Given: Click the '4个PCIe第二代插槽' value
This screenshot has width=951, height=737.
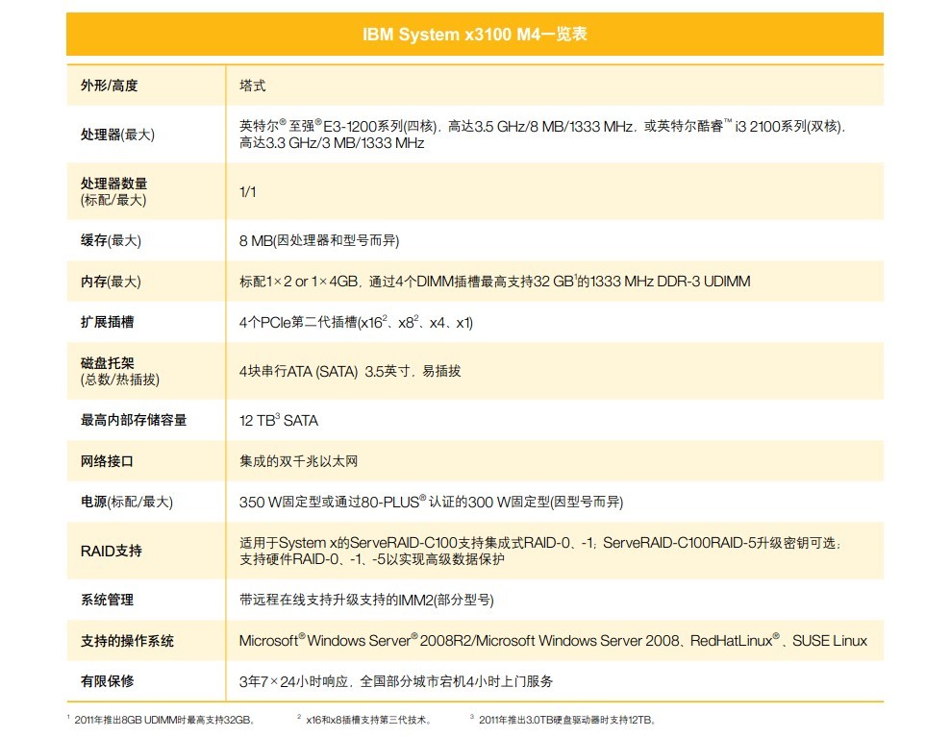Looking at the screenshot, I should (x=356, y=322).
